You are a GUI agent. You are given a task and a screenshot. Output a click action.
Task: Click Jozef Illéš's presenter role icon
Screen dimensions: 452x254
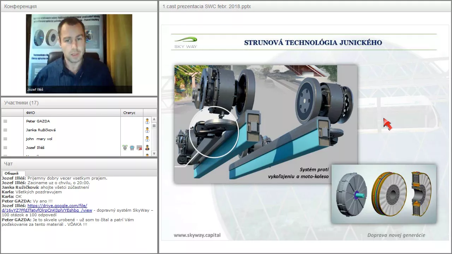(x=147, y=147)
